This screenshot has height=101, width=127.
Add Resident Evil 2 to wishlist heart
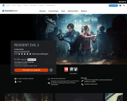click(51, 70)
